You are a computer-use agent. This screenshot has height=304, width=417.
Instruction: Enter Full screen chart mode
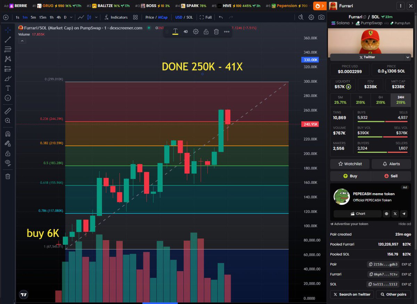click(205, 17)
